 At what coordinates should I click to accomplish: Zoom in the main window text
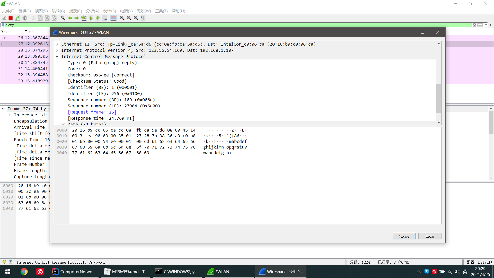click(122, 18)
